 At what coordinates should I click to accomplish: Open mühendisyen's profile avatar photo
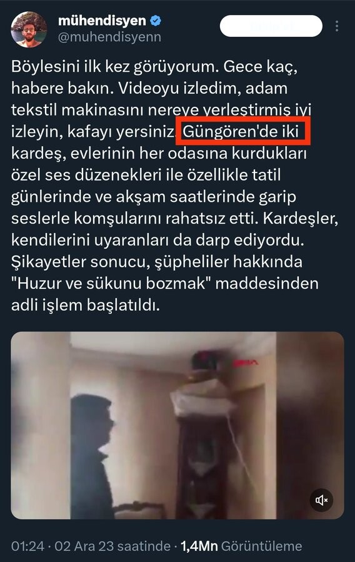tap(29, 29)
